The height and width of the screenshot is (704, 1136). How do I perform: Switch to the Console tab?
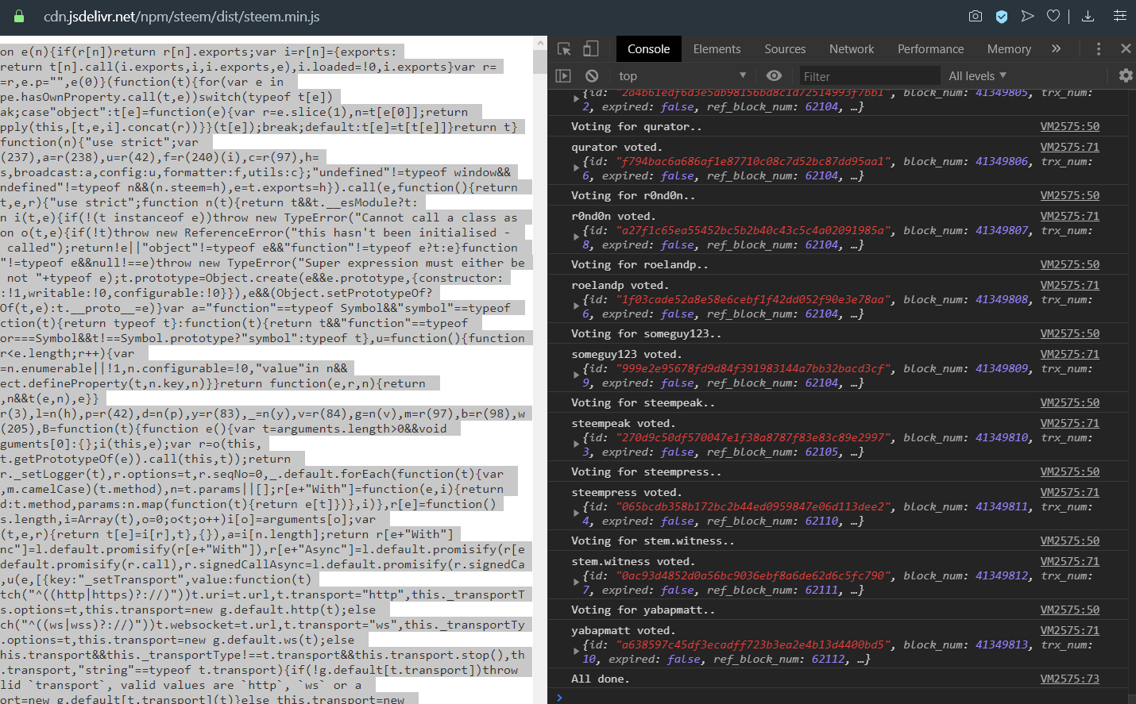648,49
